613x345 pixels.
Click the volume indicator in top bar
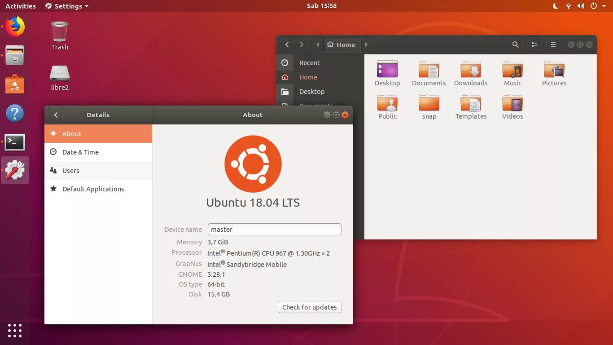pos(581,6)
